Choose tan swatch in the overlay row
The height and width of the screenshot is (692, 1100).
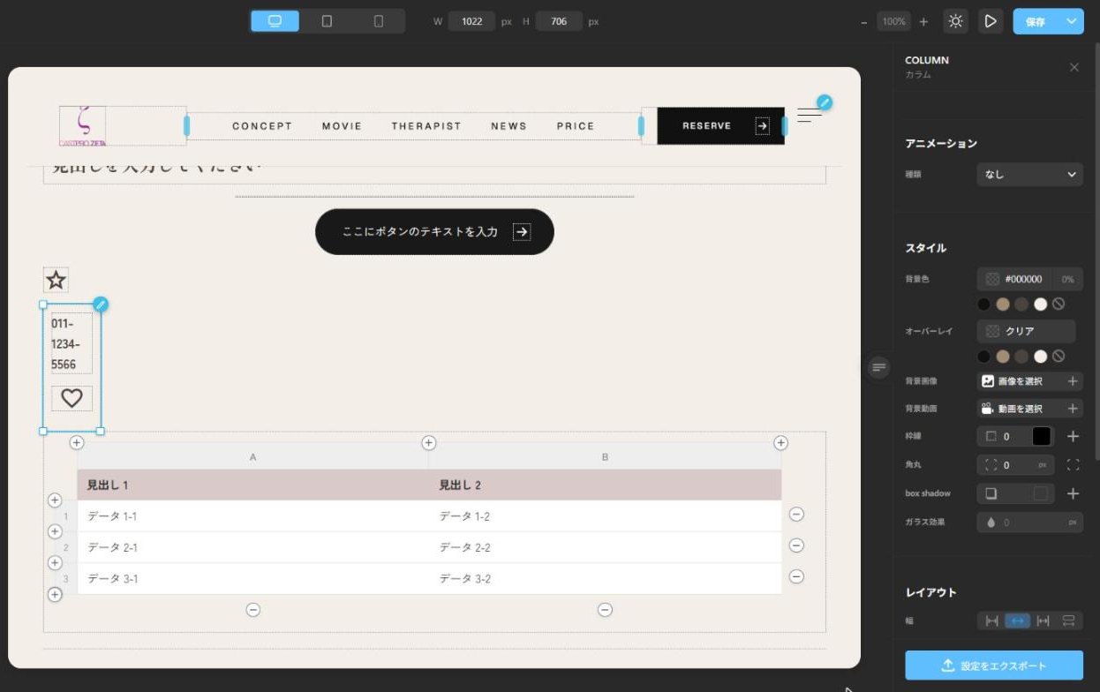1003,357
